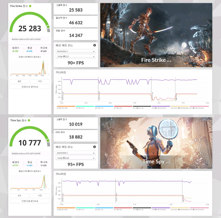Viewport: 221px width, 218px height.
Task: Click the Fire Strike total score 25 283
Action: (30, 28)
